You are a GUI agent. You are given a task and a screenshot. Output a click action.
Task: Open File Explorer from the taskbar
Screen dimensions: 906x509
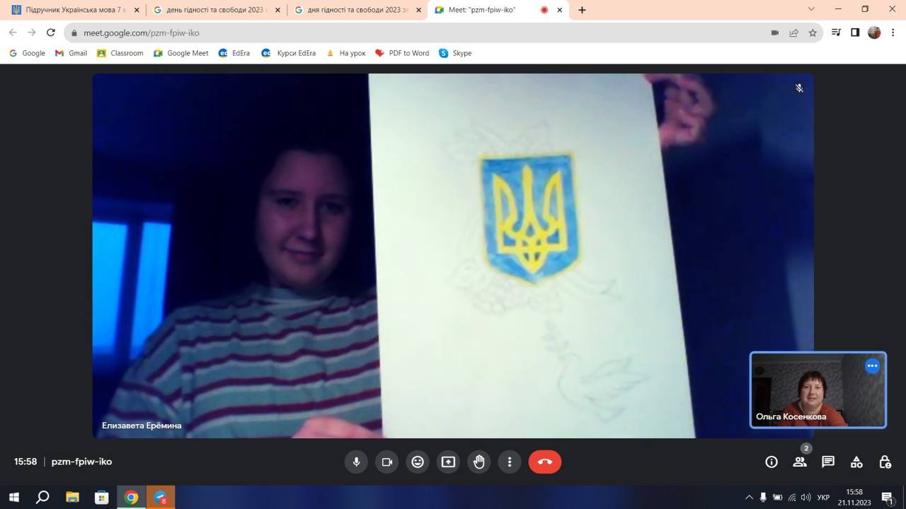pos(72,497)
